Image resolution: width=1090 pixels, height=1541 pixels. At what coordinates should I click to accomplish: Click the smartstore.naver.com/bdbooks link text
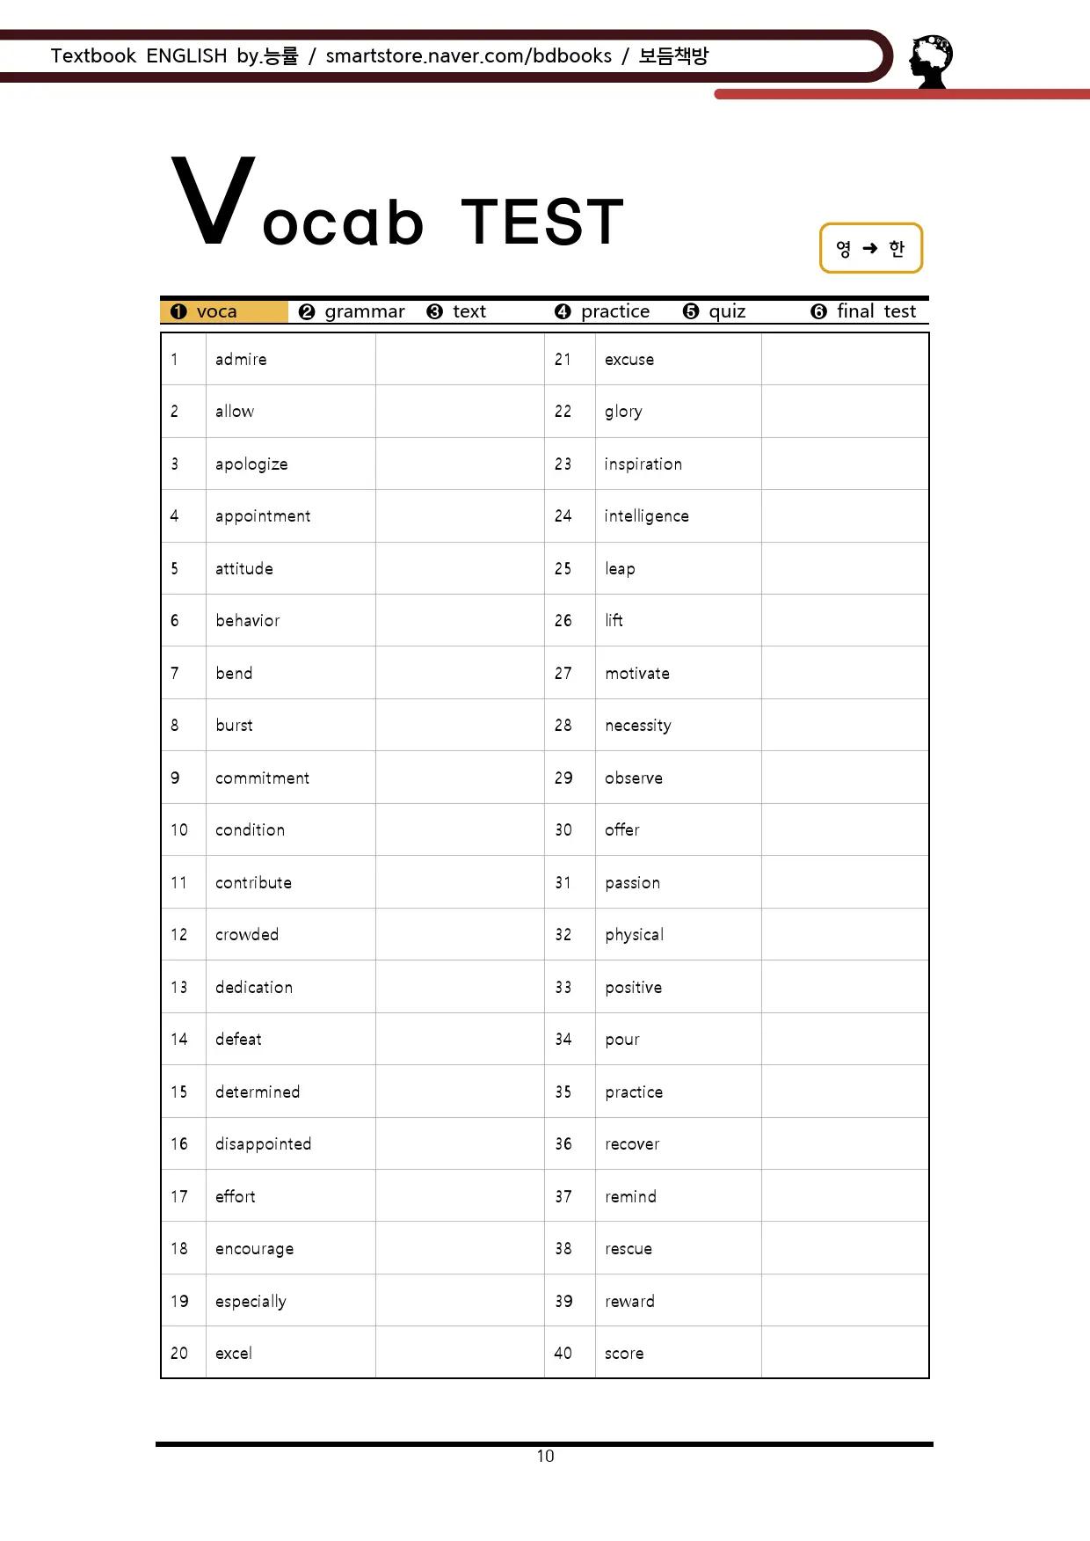[469, 56]
